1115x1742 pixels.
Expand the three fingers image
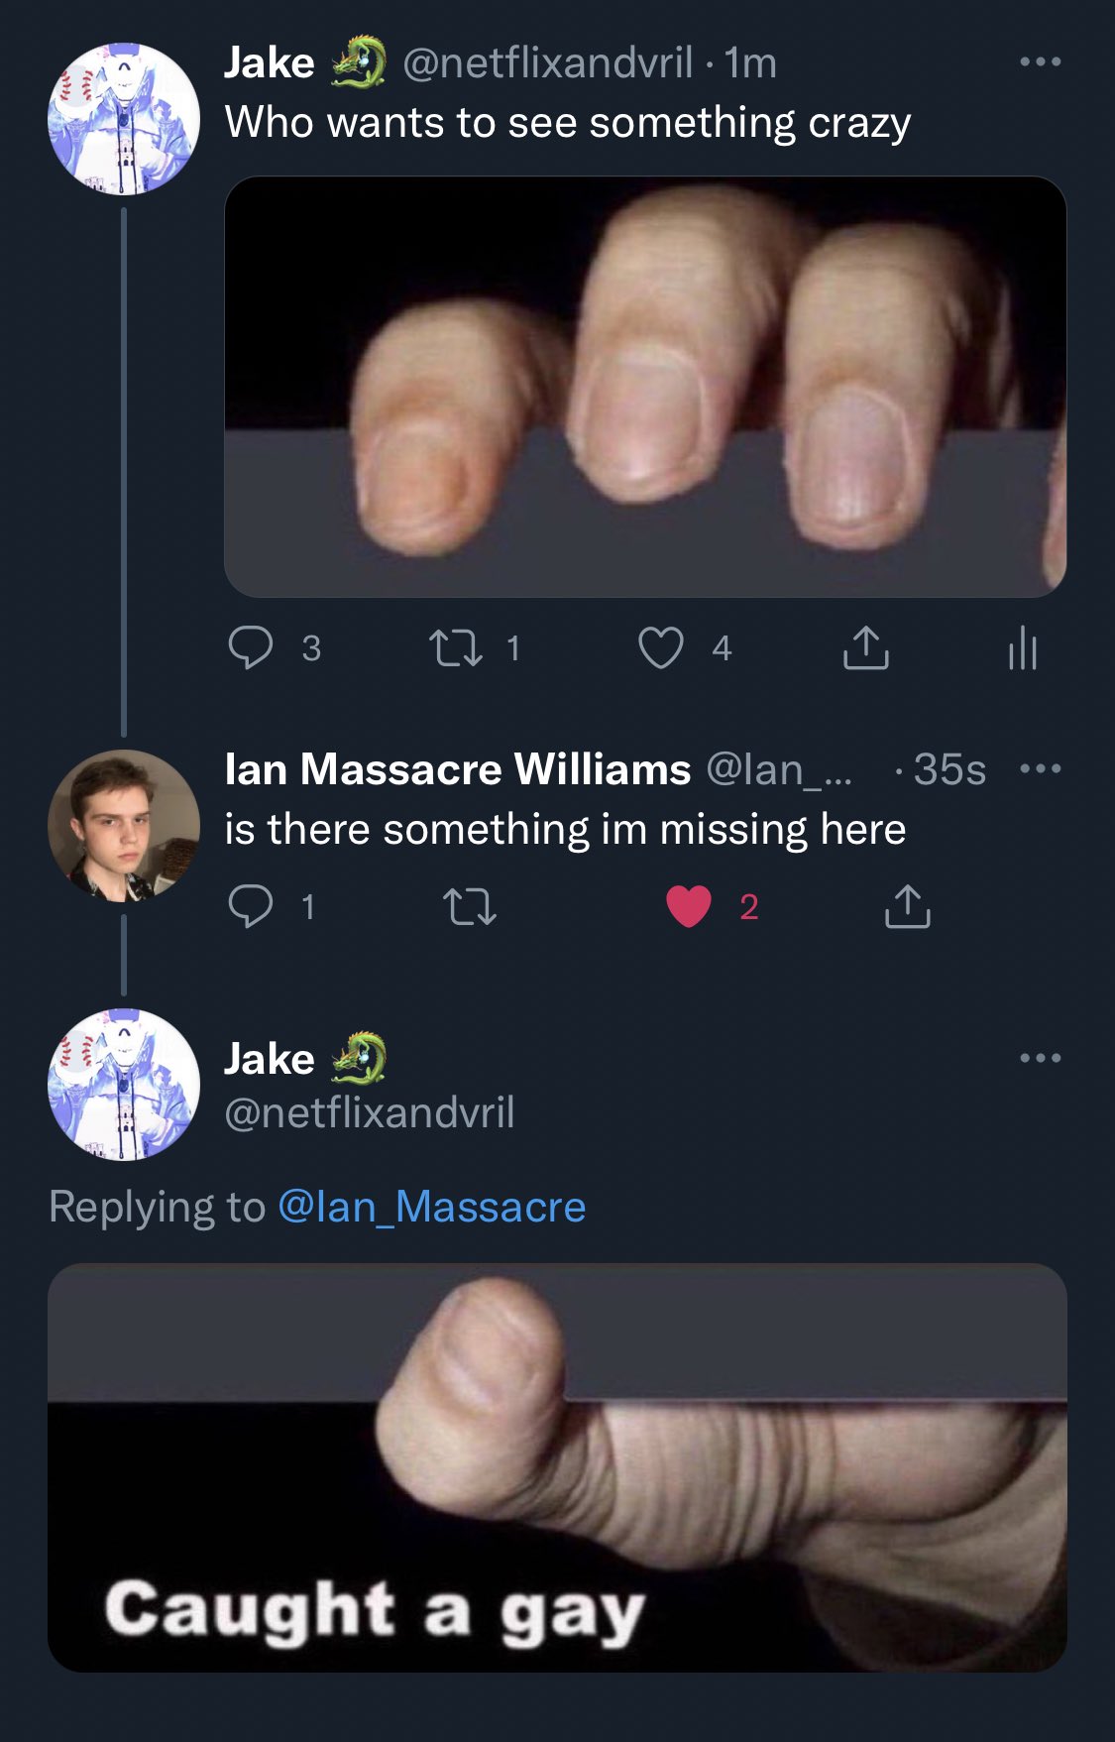pos(645,387)
